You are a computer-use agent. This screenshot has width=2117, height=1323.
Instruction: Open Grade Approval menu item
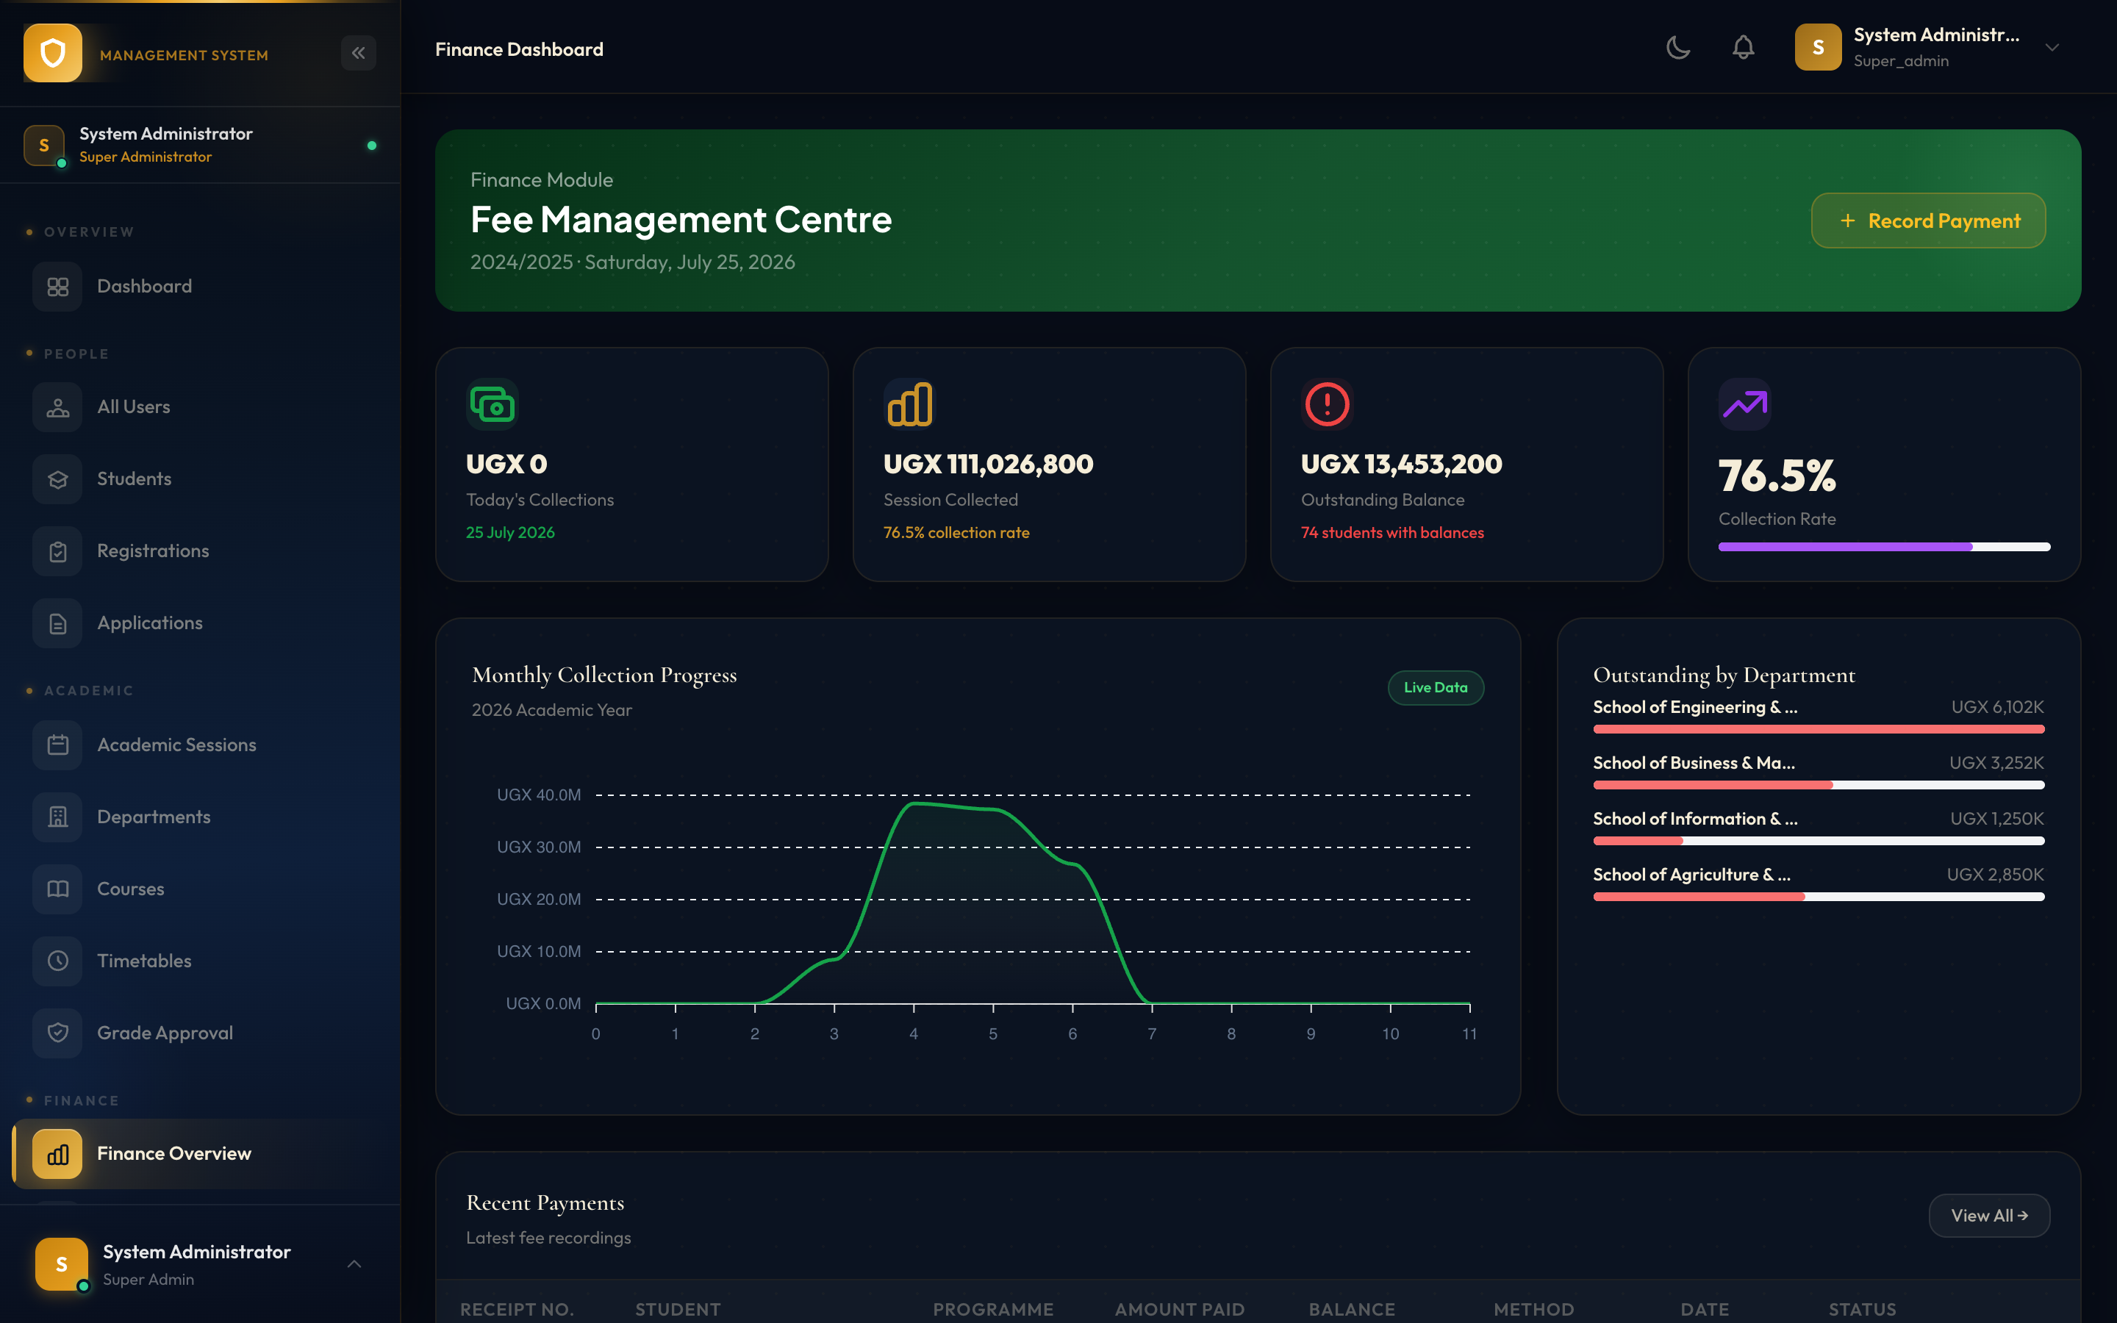pyautogui.click(x=201, y=1033)
